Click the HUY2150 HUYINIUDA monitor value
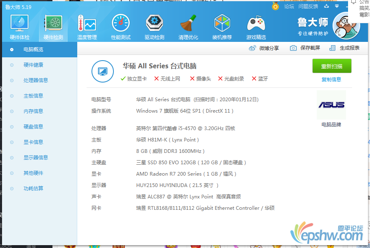Screen dimensions: 370x248 (x=177, y=185)
